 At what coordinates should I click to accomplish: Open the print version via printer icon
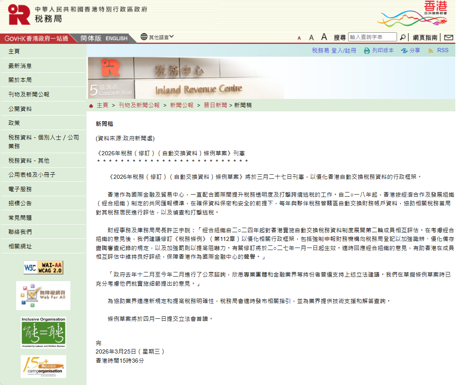[x=367, y=50]
